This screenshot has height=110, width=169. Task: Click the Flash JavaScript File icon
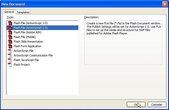[x=10, y=60]
